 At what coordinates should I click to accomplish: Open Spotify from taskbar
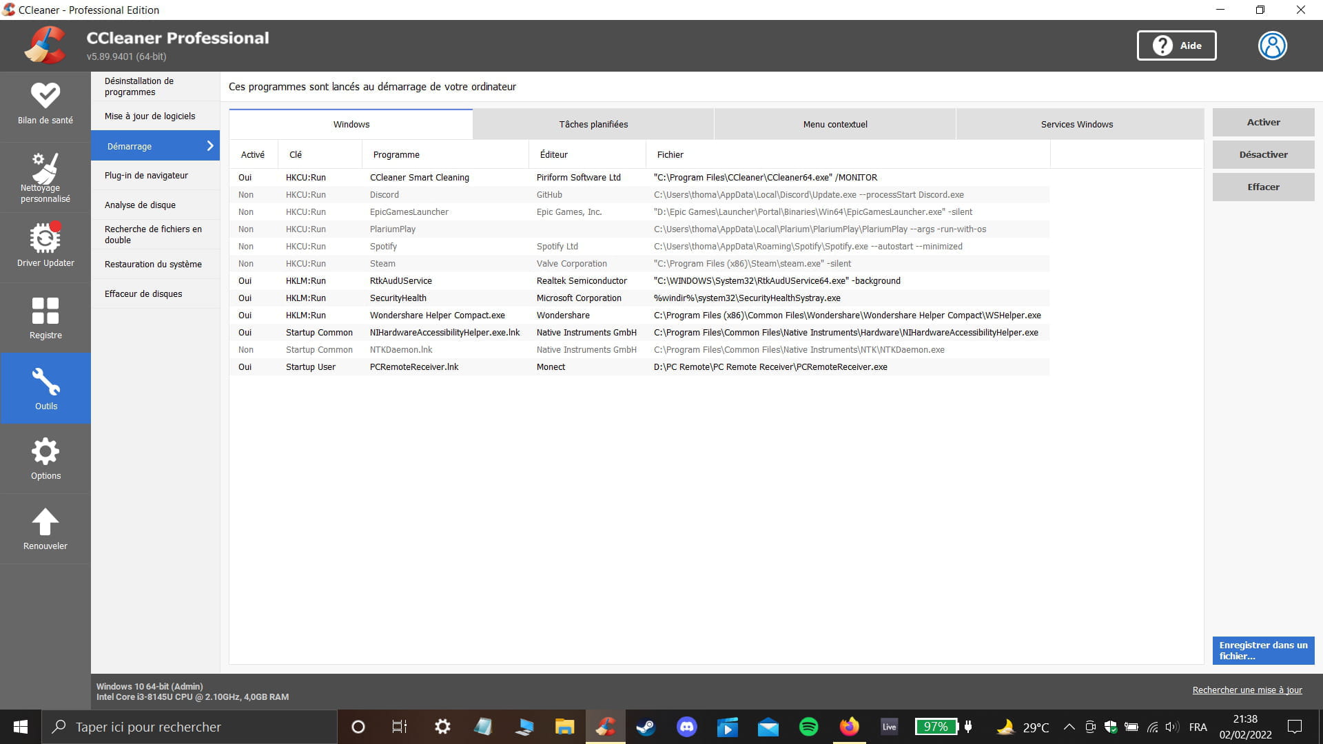click(808, 727)
